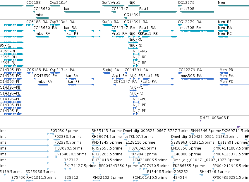This screenshot has width=249, height=182.
Task: Select the Cyp313a4 gene label
Action: coord(59,3)
